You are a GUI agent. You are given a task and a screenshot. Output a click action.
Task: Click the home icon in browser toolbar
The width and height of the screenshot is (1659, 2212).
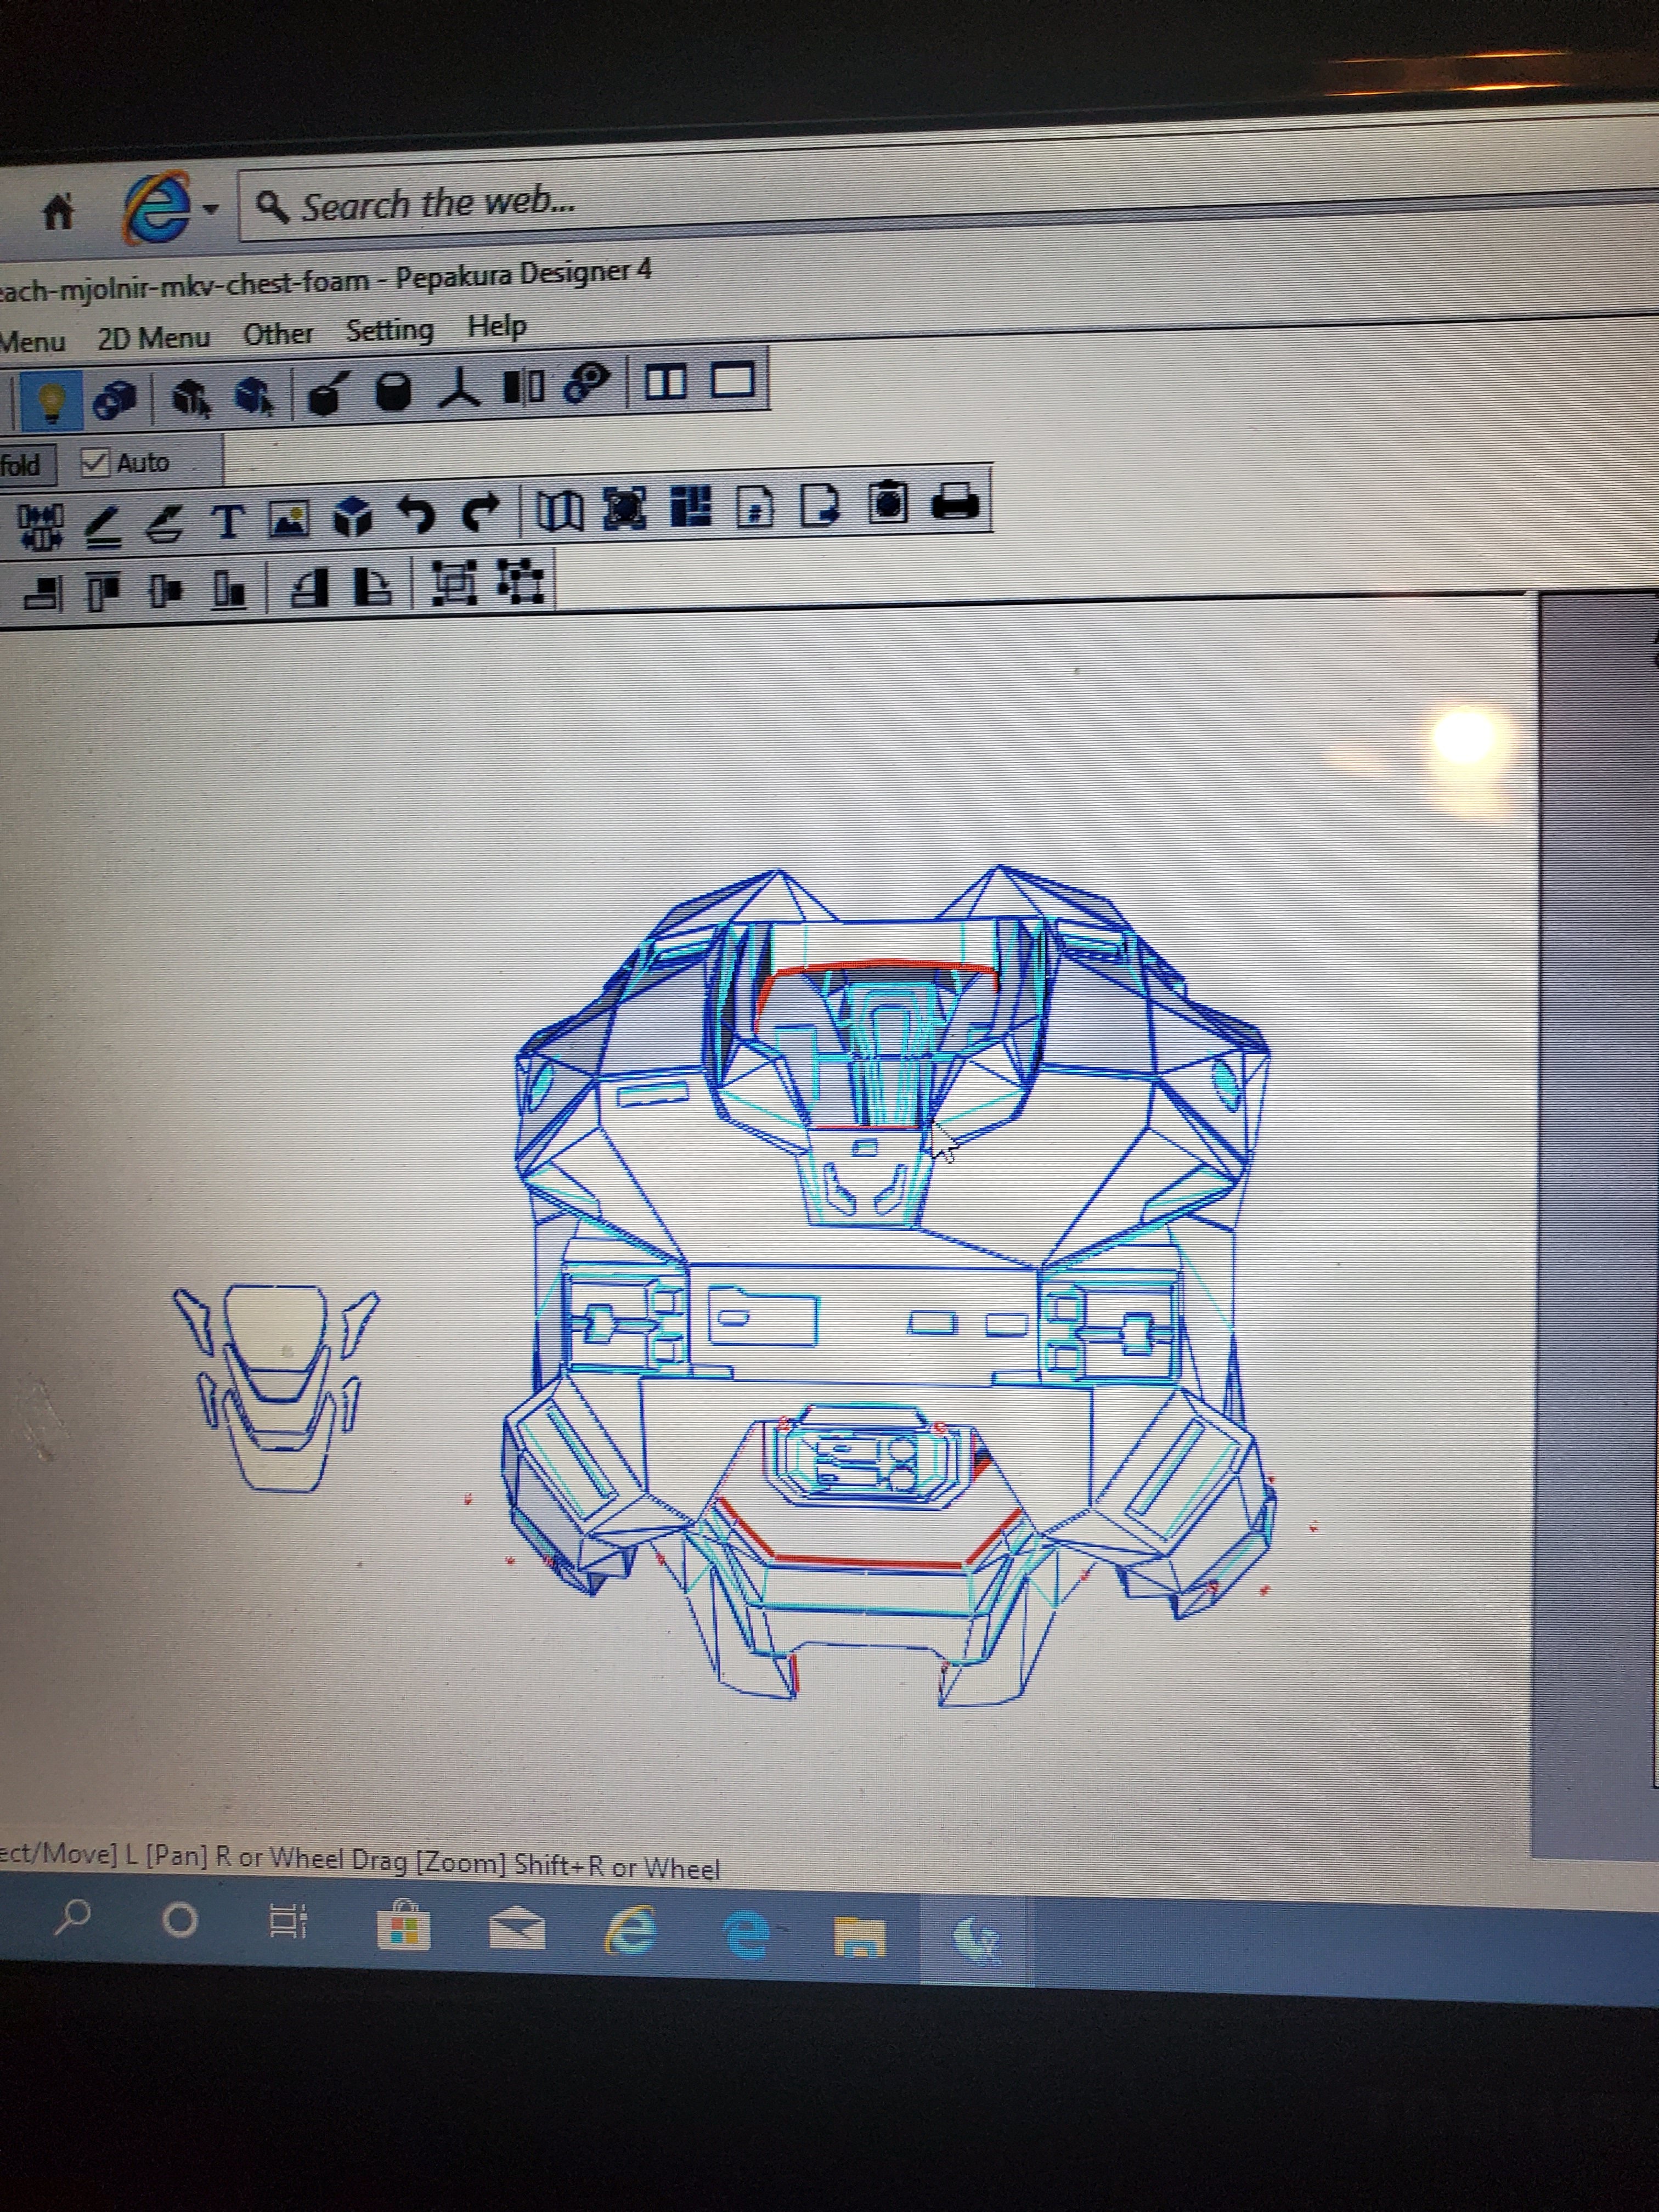coord(58,211)
